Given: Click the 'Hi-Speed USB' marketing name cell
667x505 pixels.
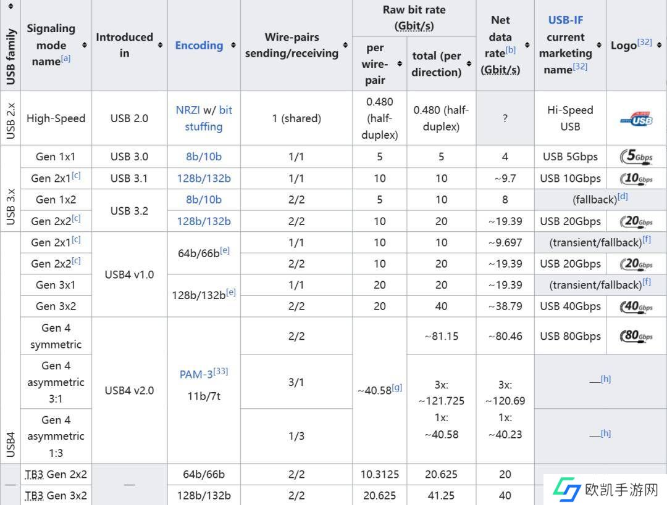Looking at the screenshot, I should pos(570,118).
